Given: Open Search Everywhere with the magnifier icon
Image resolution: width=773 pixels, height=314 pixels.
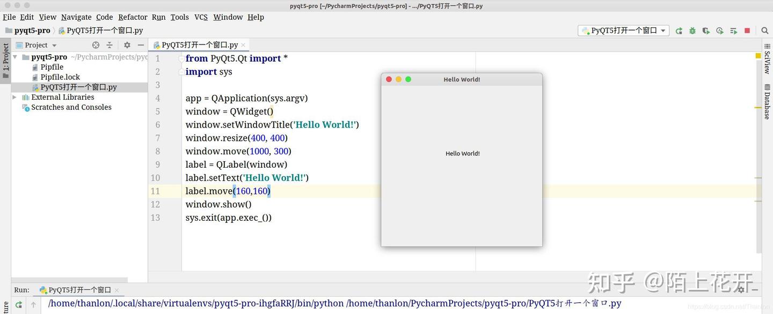Looking at the screenshot, I should click(765, 31).
